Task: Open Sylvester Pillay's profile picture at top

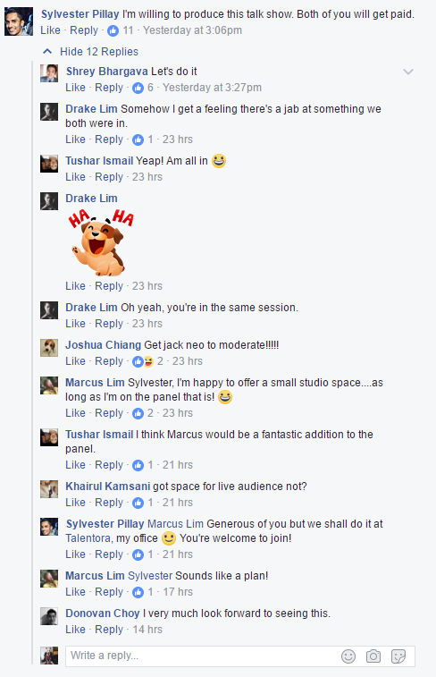Action: (19, 21)
